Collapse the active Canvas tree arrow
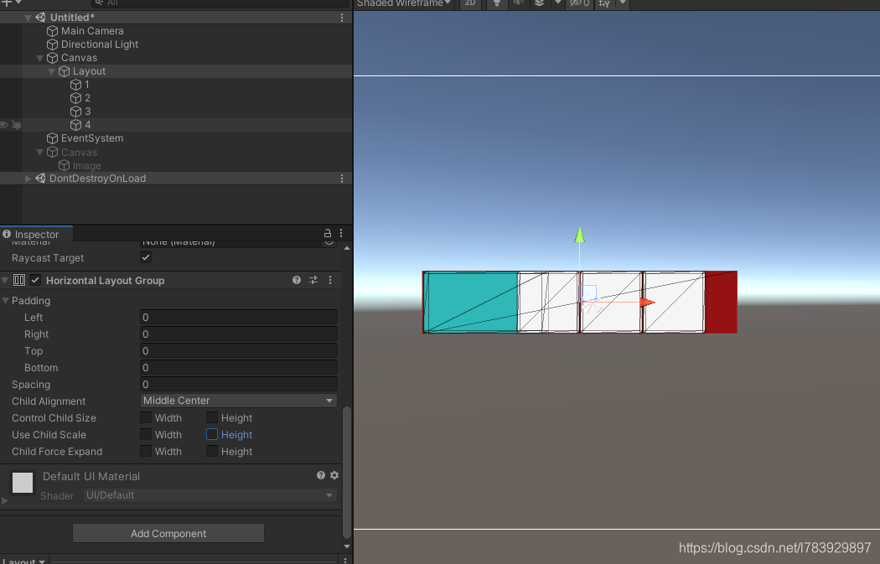This screenshot has width=880, height=564. click(40, 59)
